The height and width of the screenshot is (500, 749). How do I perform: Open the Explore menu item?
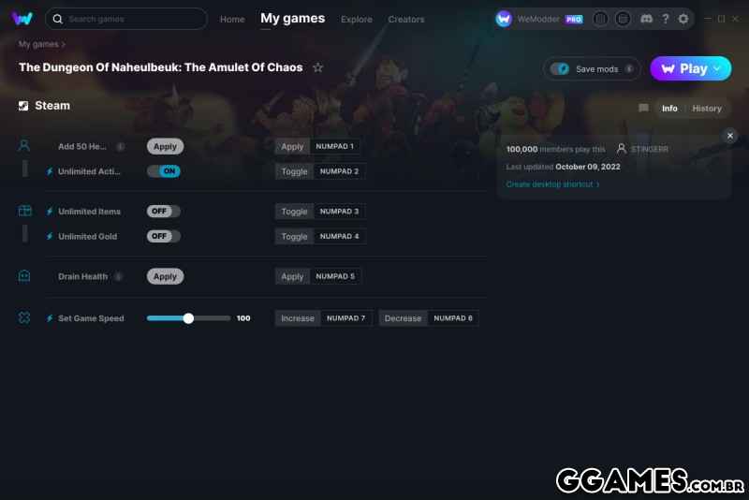(x=357, y=19)
